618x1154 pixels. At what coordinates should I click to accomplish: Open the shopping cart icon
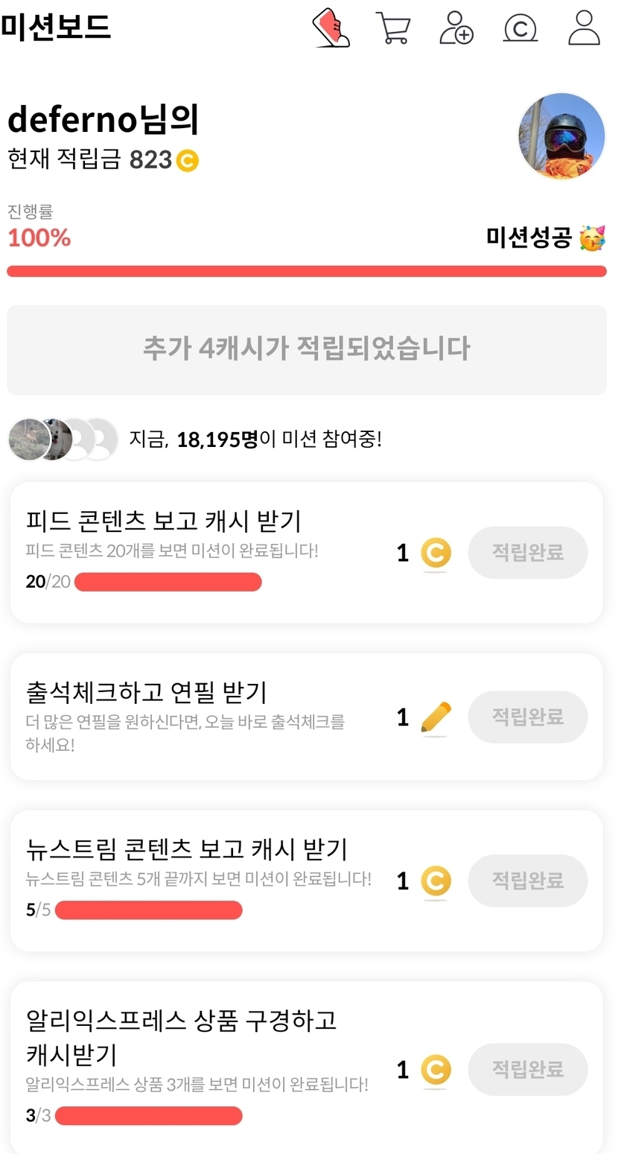click(392, 28)
